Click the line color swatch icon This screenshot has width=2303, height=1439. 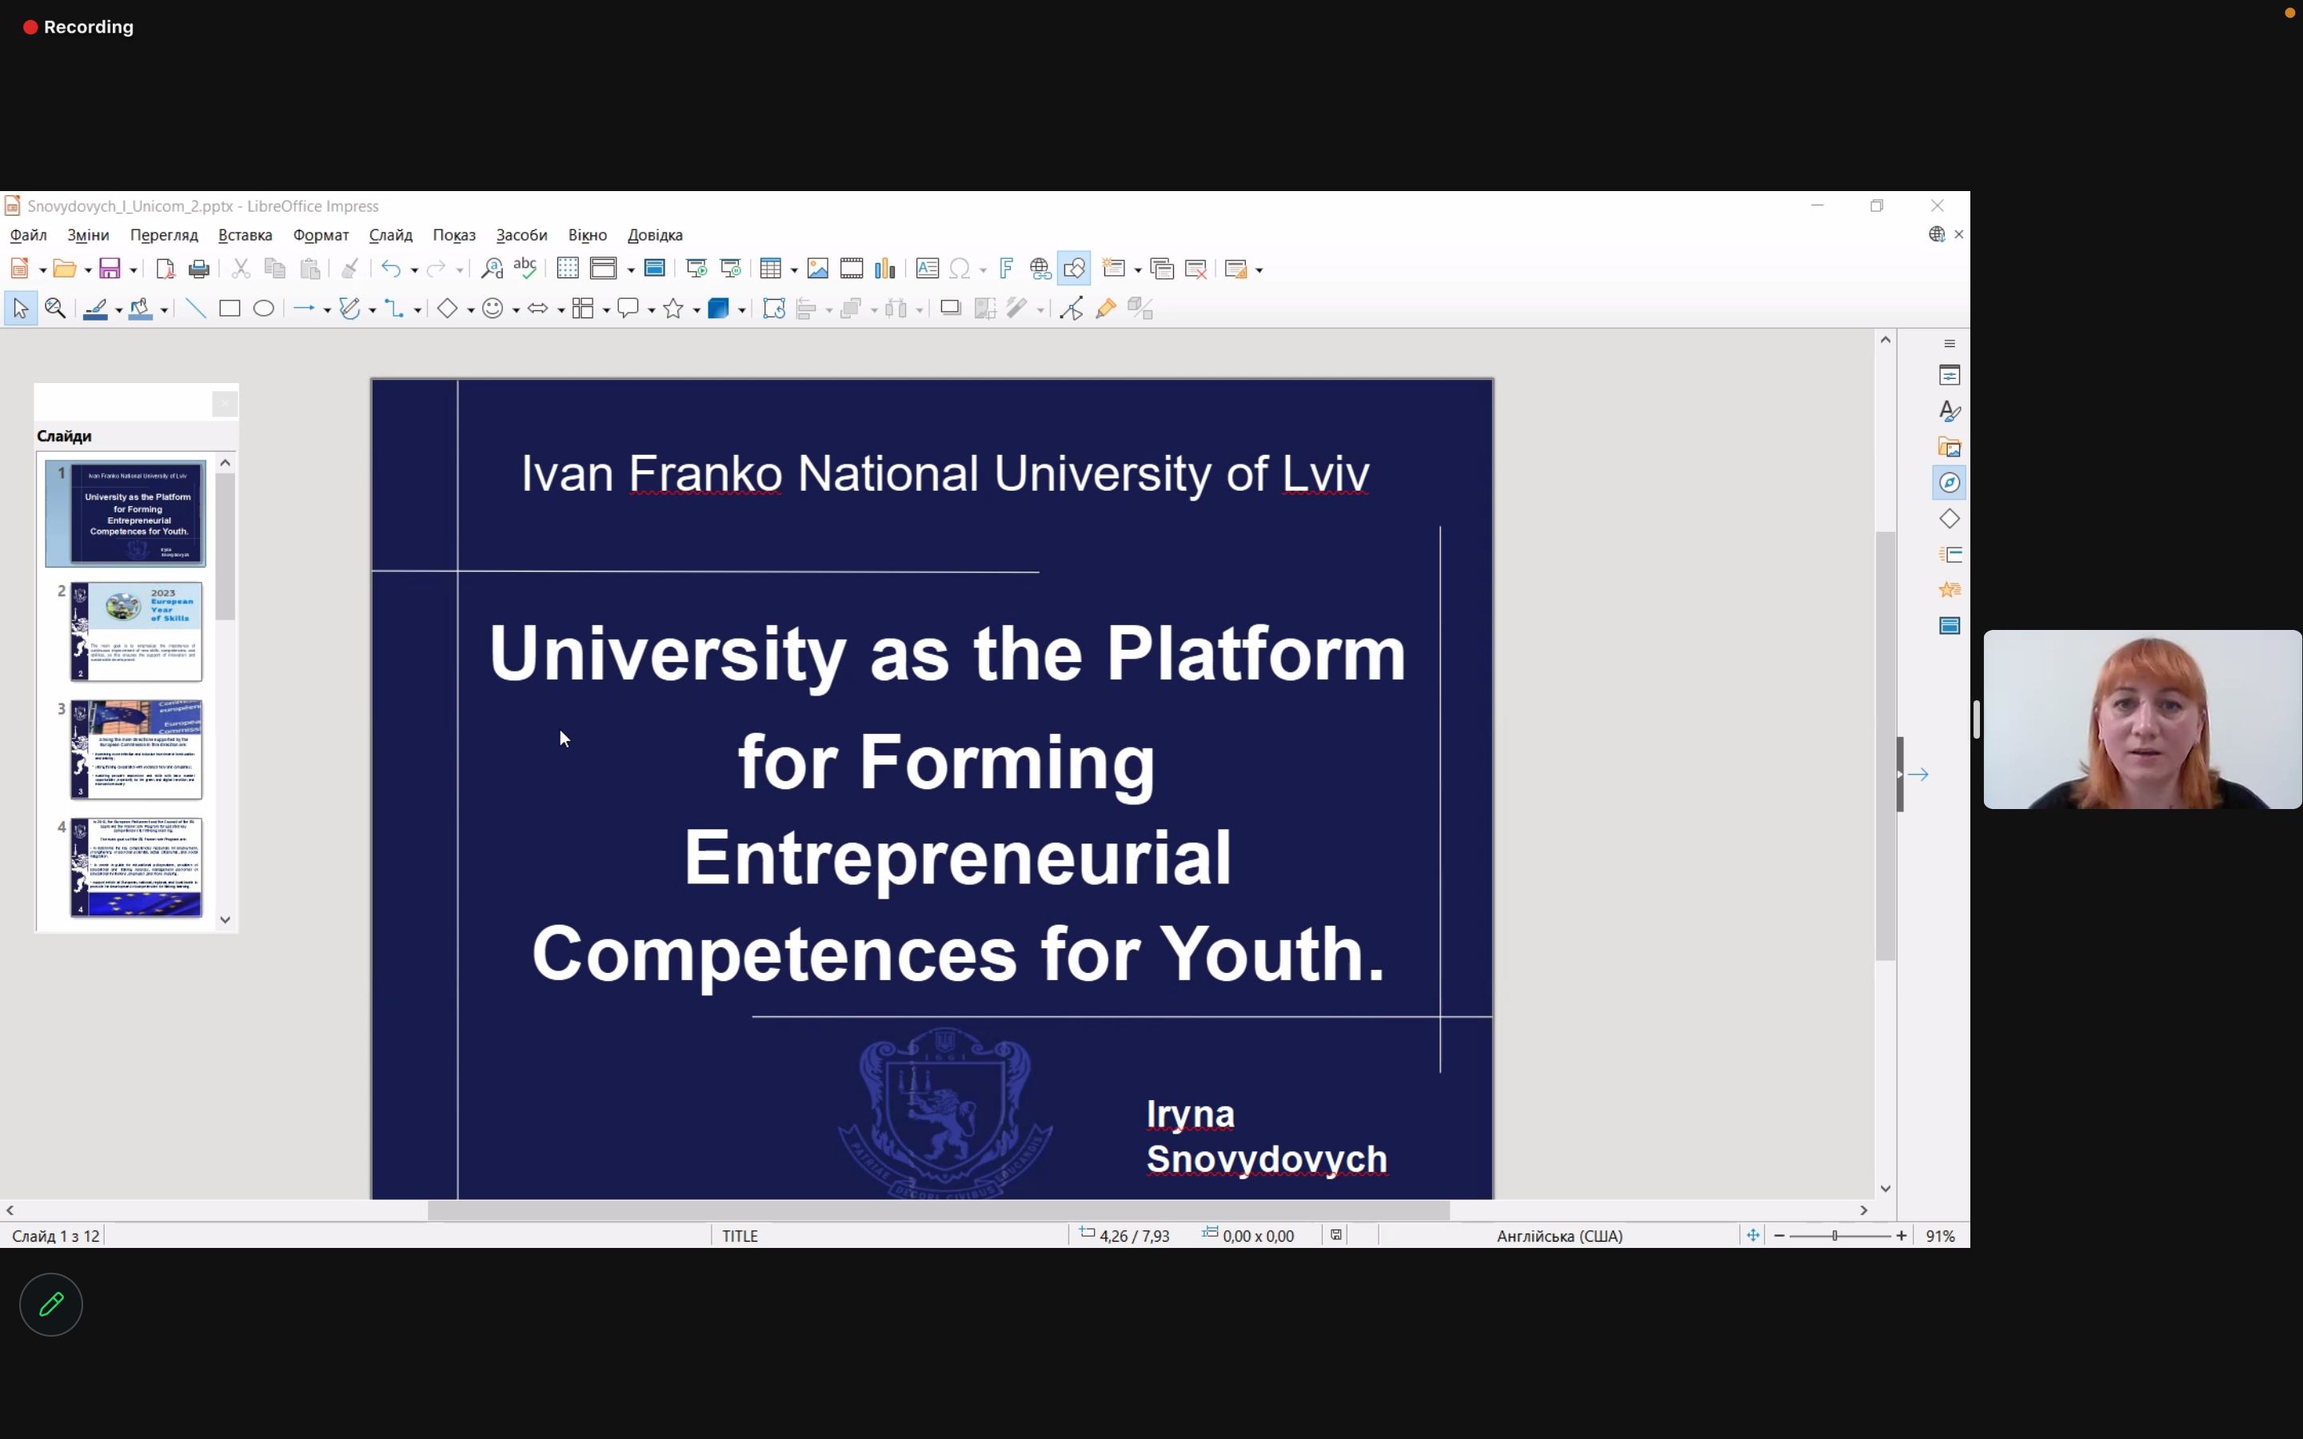[95, 309]
